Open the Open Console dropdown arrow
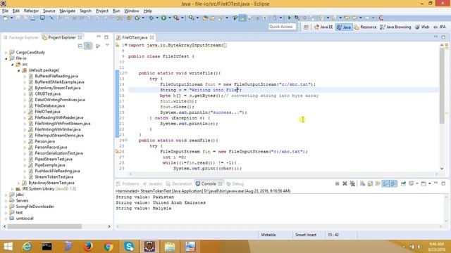Screen dimensions: 451x253 click(x=430, y=183)
